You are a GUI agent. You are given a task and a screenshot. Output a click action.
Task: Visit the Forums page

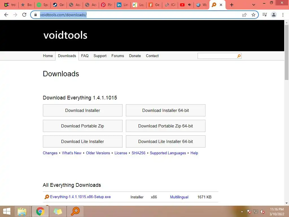point(118,56)
